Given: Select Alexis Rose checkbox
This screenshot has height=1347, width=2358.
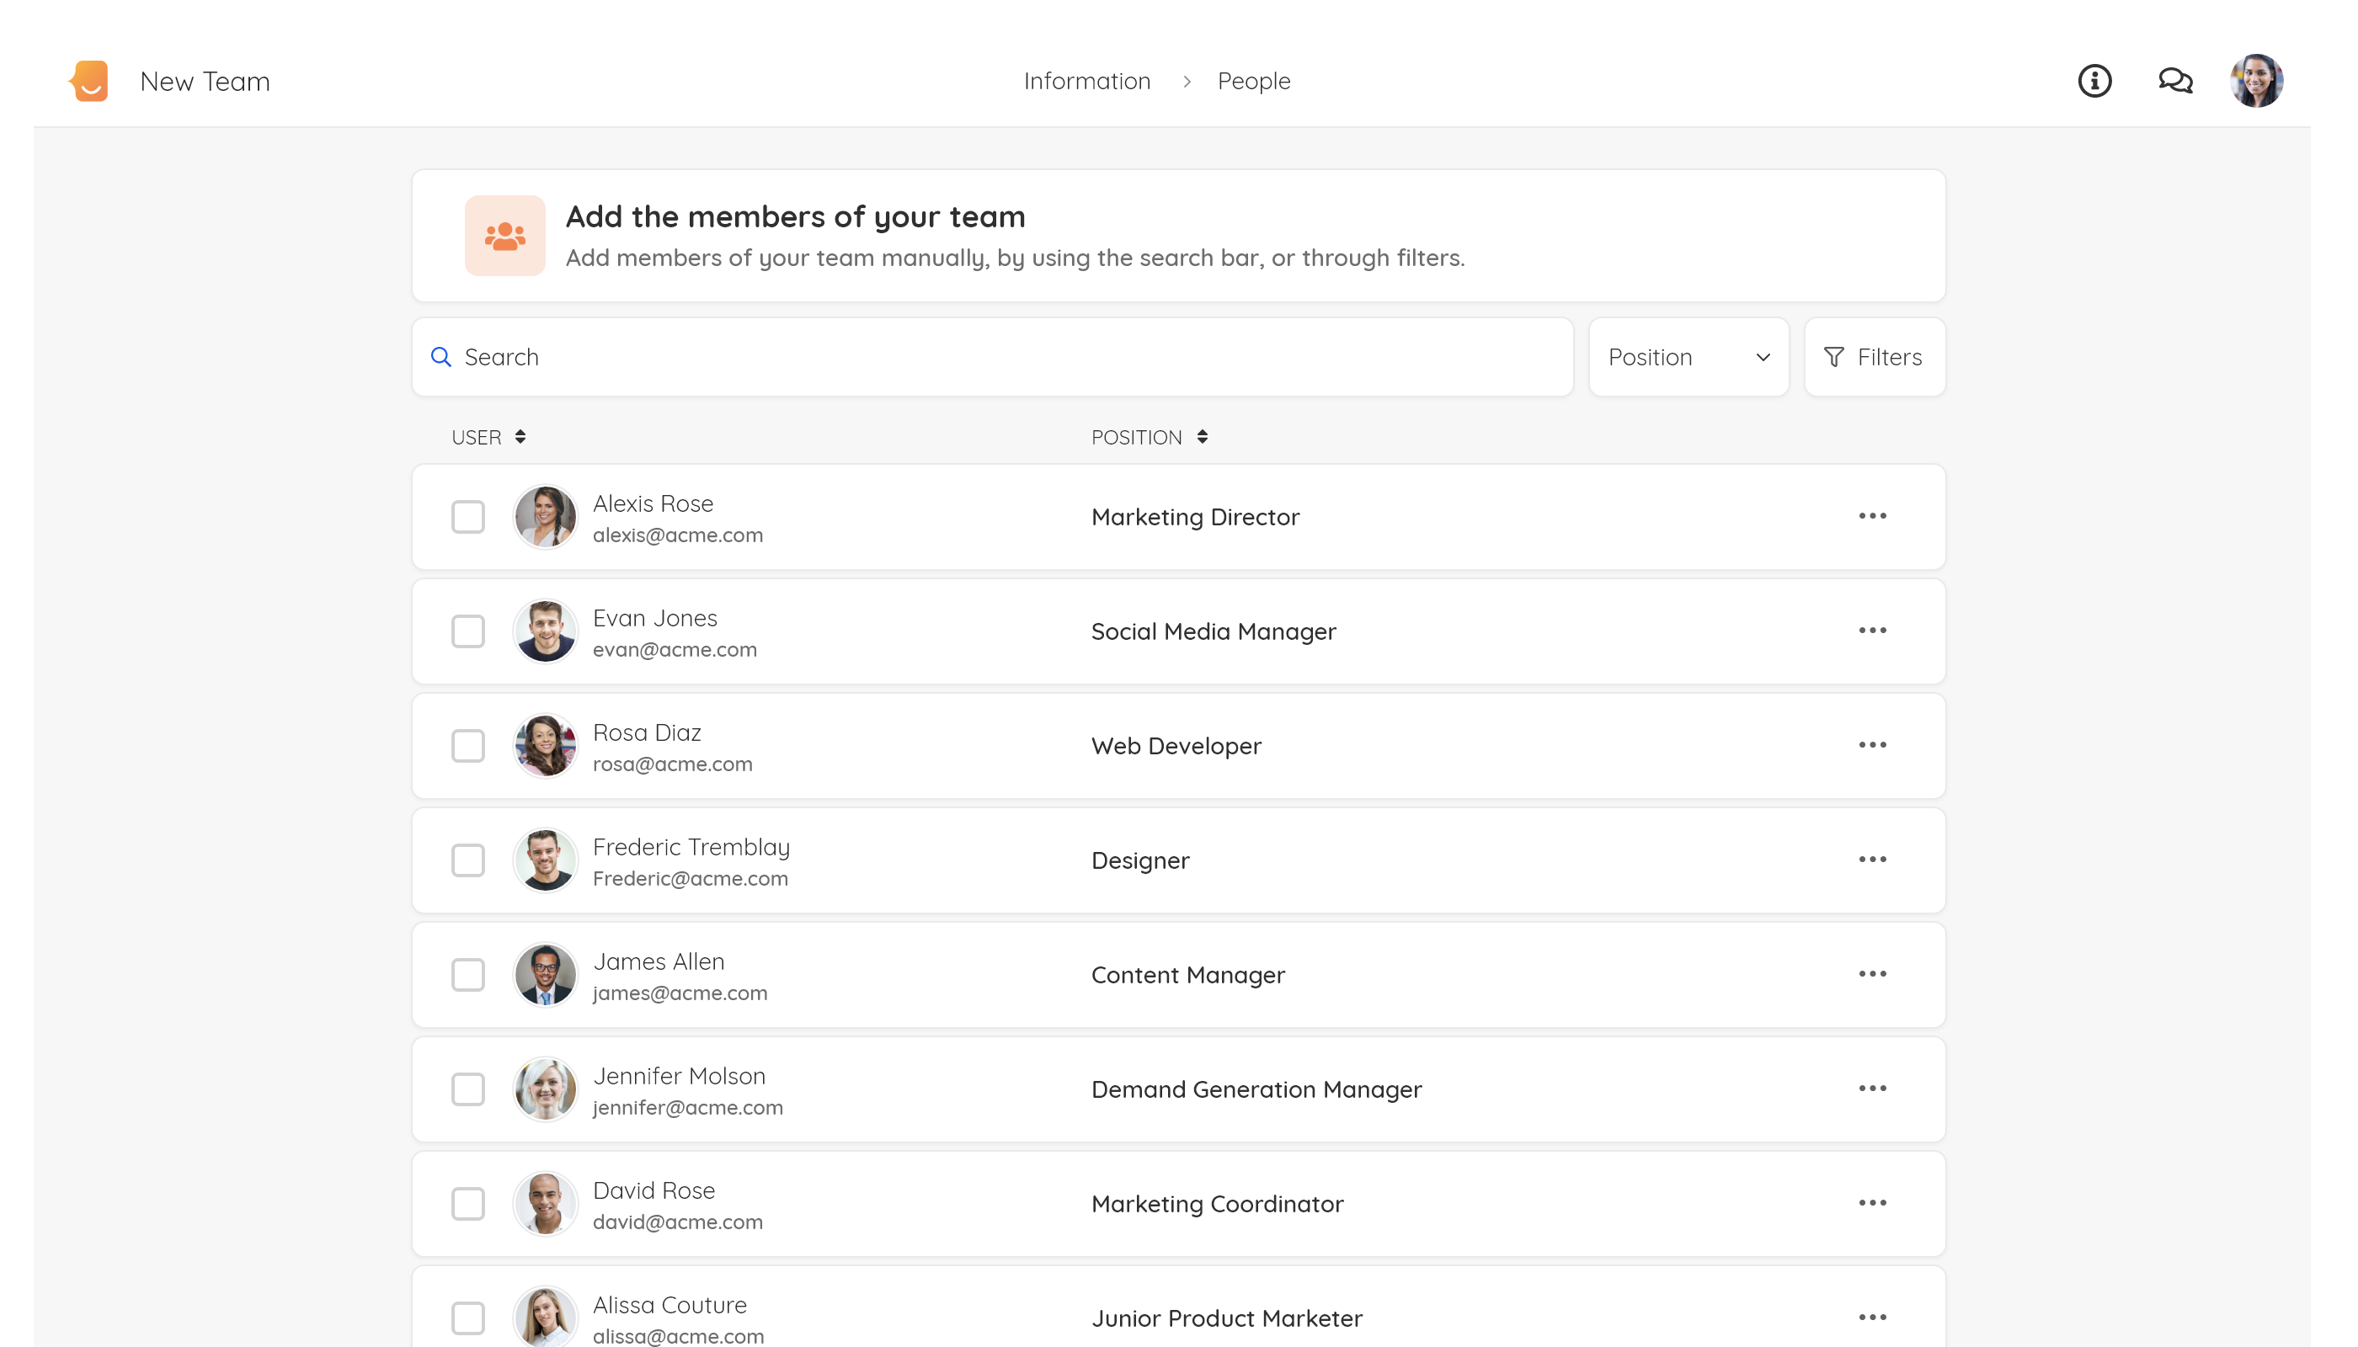Looking at the screenshot, I should coord(468,517).
